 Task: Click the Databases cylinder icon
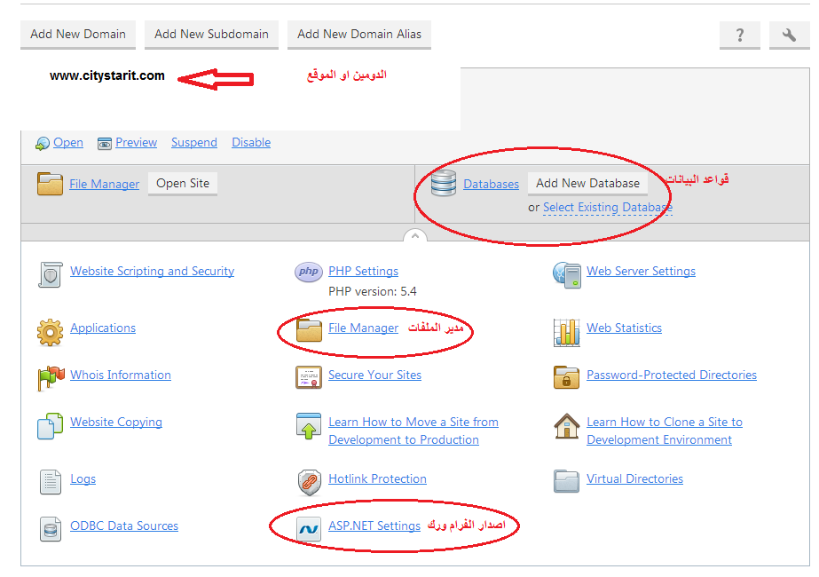click(x=444, y=184)
